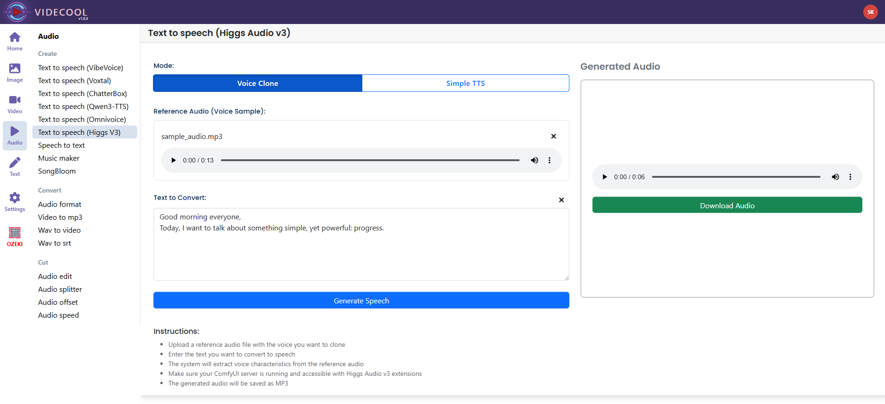The image size is (885, 404).
Task: Open Wav to srt converter
Action: (55, 243)
